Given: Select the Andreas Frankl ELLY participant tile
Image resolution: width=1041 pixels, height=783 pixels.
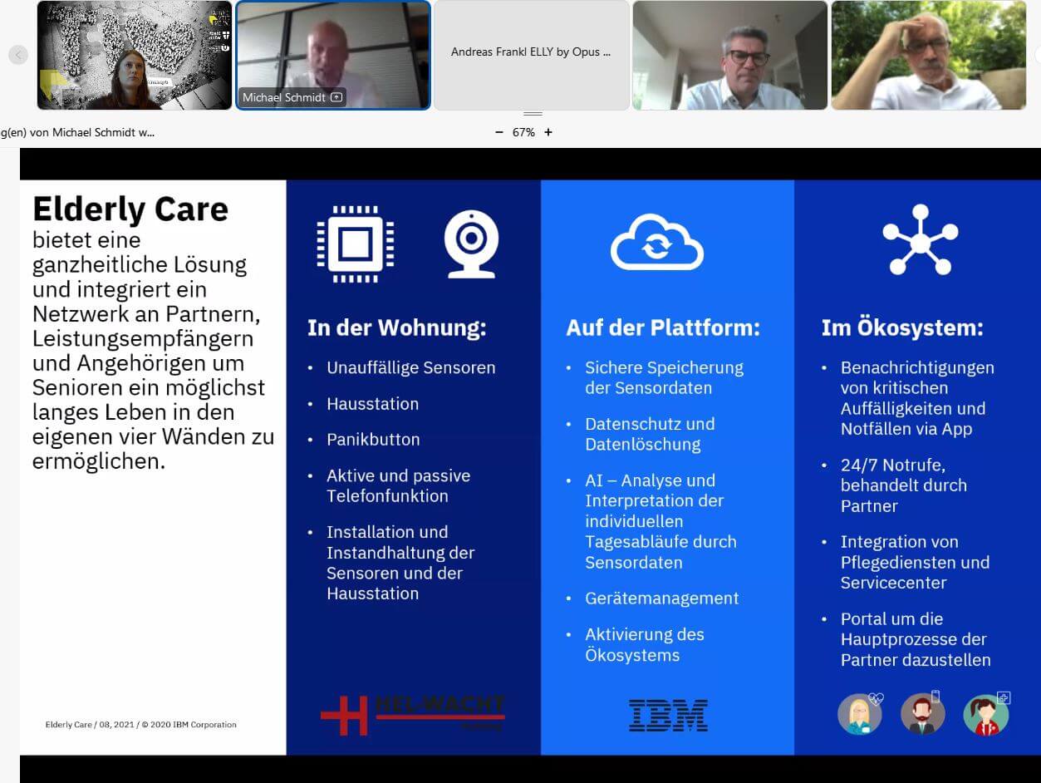Looking at the screenshot, I should point(531,55).
